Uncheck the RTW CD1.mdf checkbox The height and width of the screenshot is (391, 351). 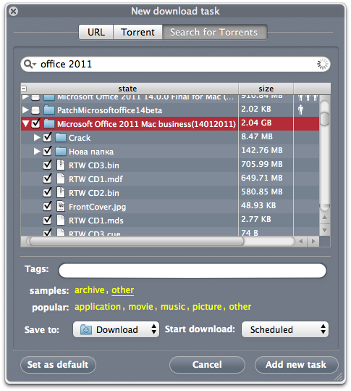coord(47,178)
